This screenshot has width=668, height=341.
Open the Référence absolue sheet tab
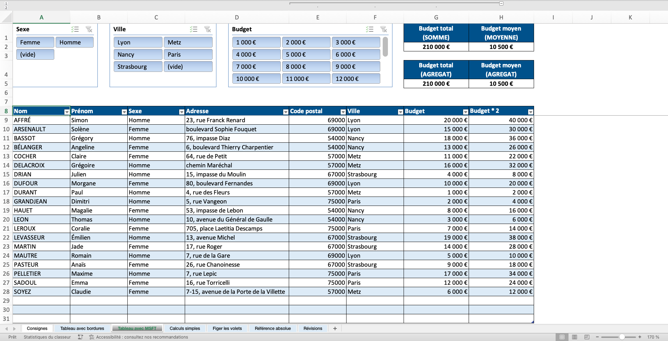(x=272, y=328)
